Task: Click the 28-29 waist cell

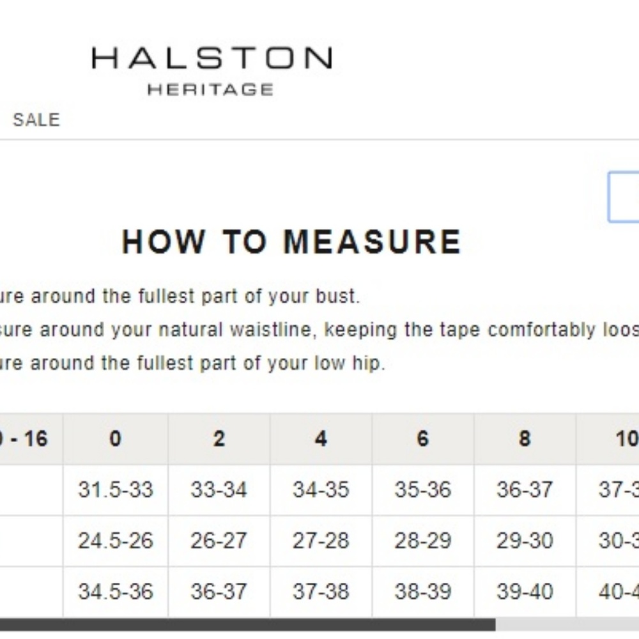Action: 422,541
